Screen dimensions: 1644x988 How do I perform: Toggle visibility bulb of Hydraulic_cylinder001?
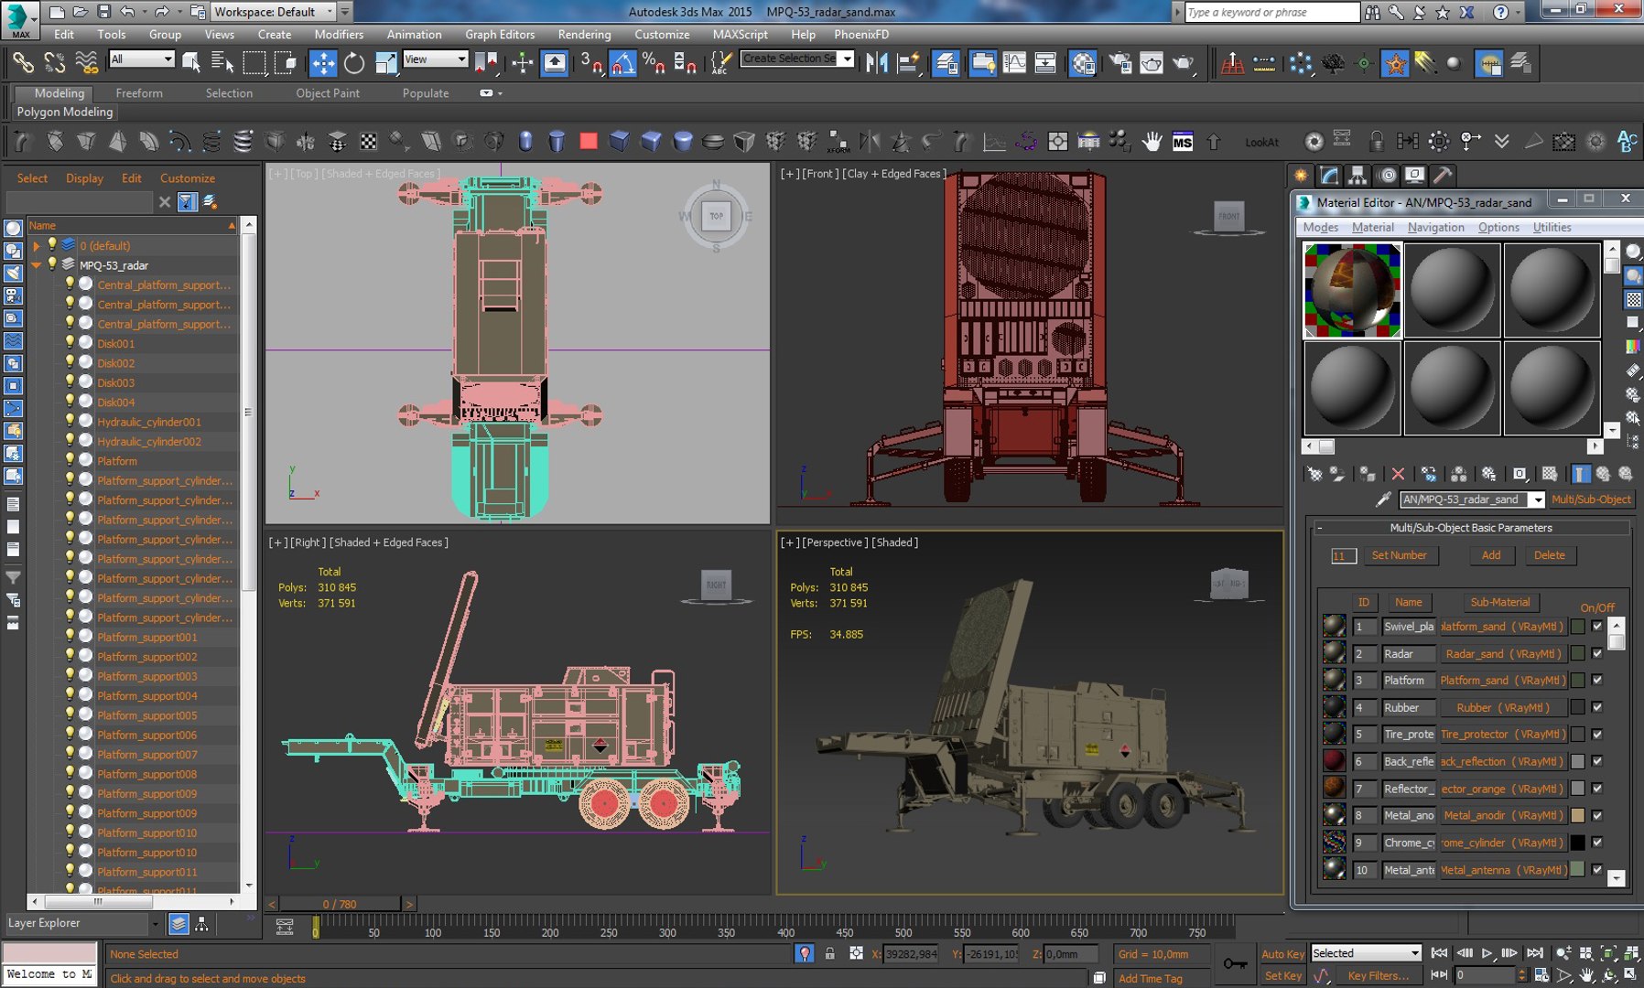click(x=70, y=420)
